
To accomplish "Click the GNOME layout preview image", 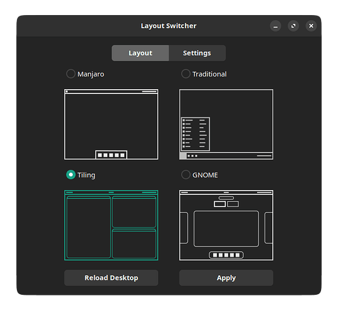I will (x=226, y=225).
